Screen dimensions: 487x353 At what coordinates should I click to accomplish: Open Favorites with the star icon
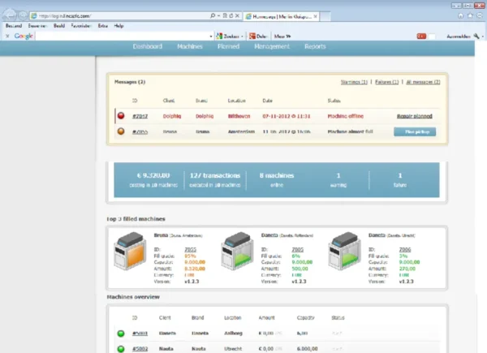click(x=470, y=15)
